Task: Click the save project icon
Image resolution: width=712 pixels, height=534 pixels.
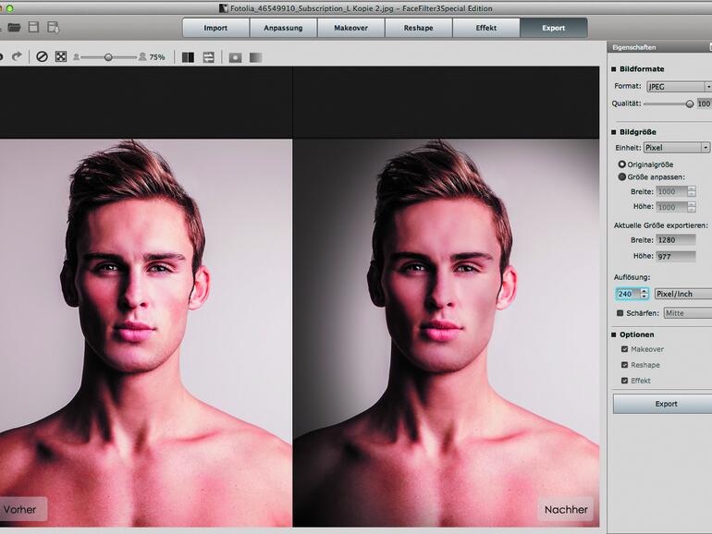Action: [x=33, y=27]
